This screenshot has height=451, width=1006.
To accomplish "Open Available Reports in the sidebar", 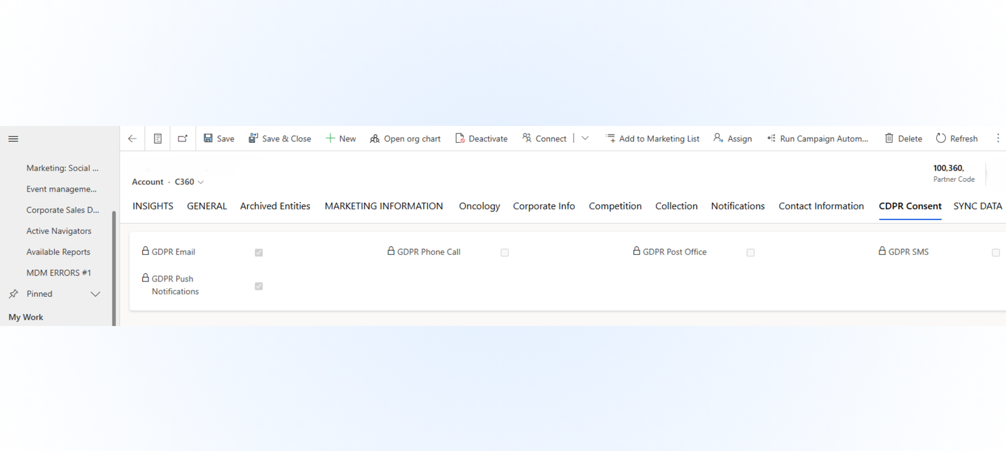I will [x=58, y=252].
